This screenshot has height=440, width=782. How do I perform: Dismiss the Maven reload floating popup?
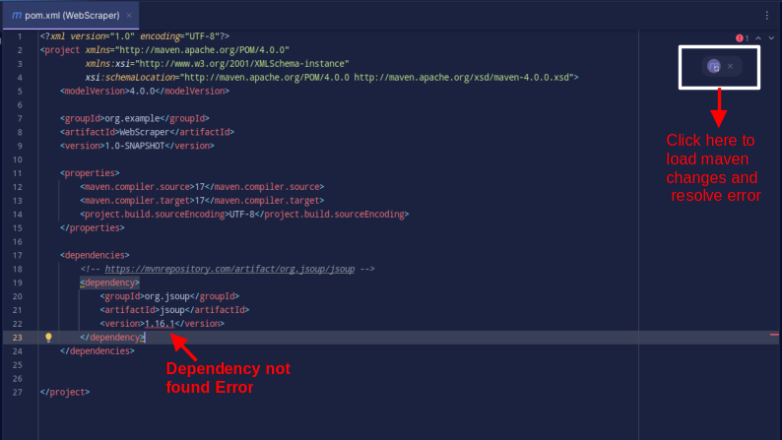[730, 66]
